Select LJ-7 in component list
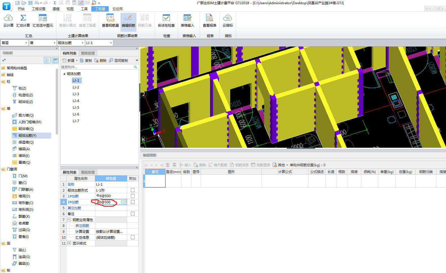Screen dimensions: 446x273 [x=76, y=121]
